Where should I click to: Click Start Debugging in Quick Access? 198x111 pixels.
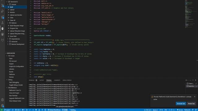click(x=14, y=82)
